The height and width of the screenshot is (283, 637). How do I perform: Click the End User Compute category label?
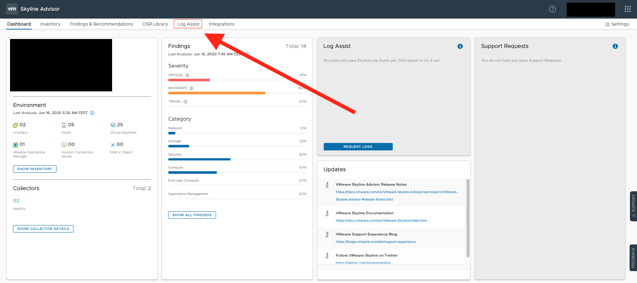click(x=183, y=180)
